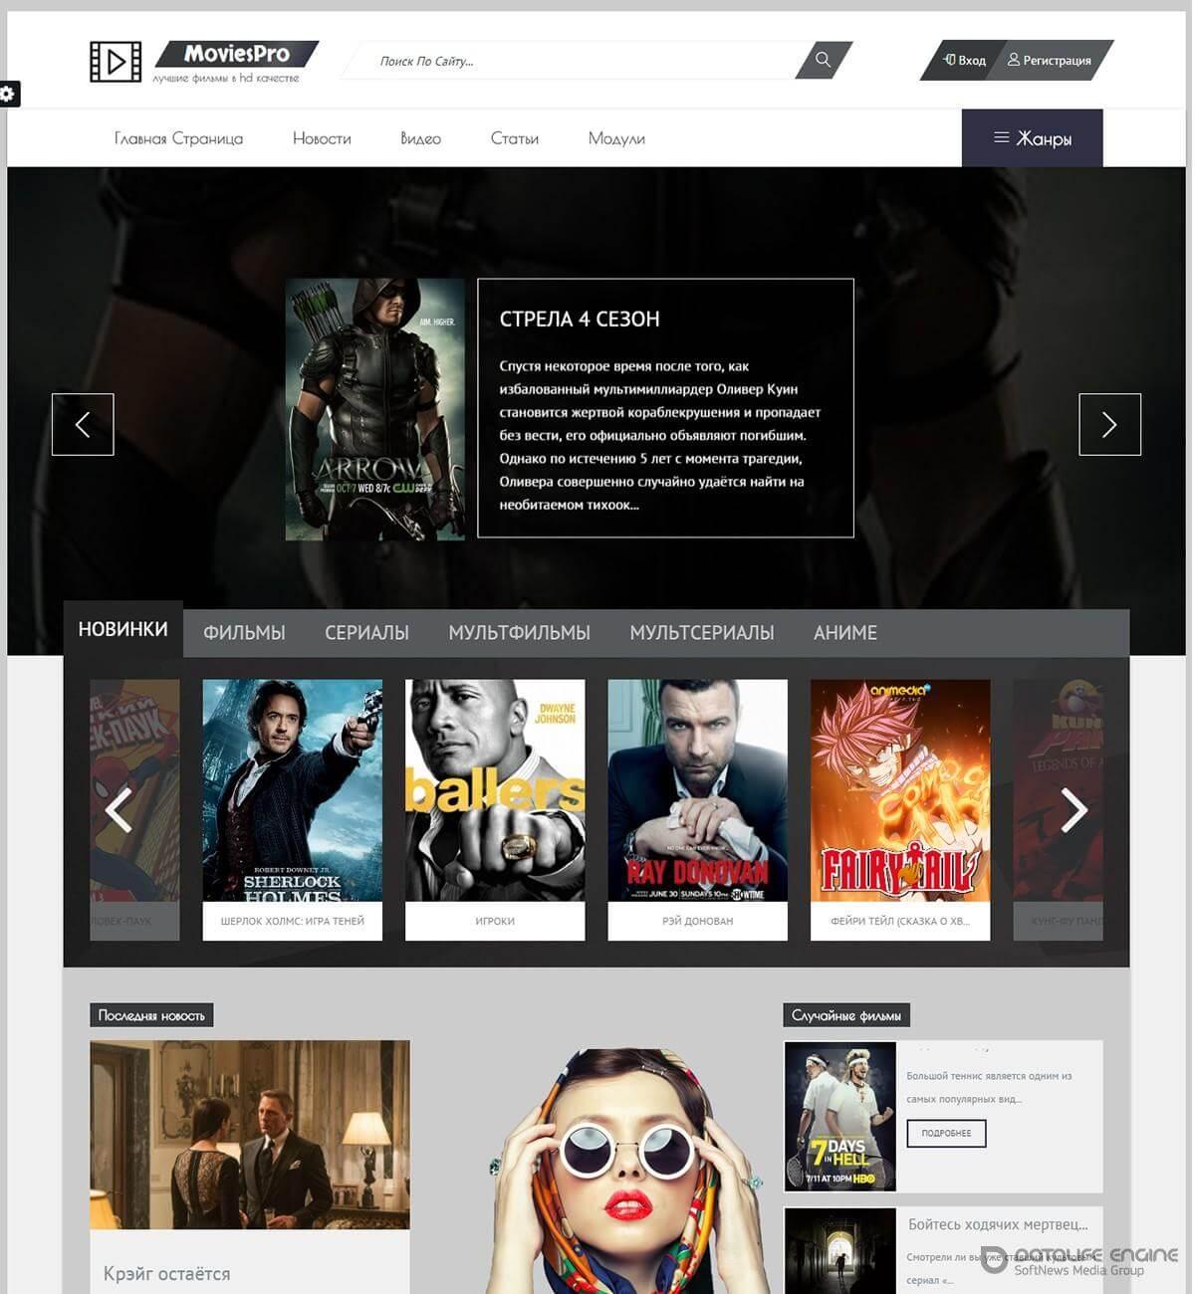Open the Видео menu item
This screenshot has height=1294, width=1195.
coord(420,139)
